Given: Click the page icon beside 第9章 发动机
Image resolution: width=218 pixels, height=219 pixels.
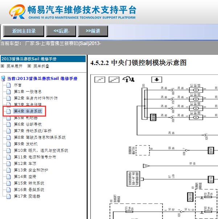Looking at the screenshot, I should [8, 144].
